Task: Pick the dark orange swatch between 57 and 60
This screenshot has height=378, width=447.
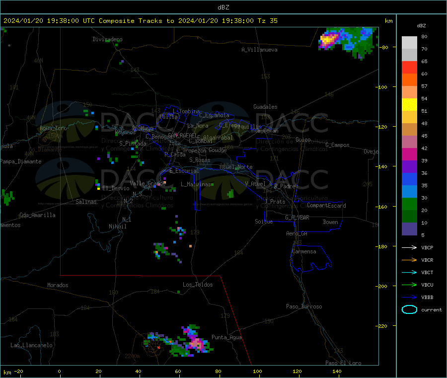Action: 409,80
